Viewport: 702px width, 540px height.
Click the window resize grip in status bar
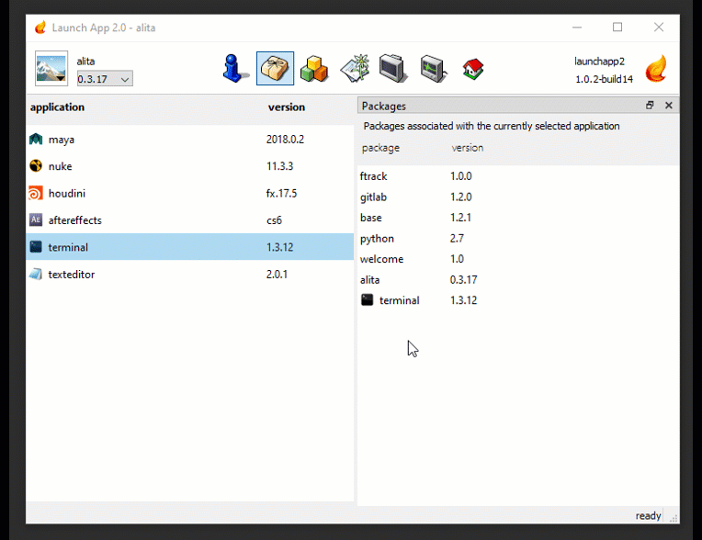pos(674,518)
